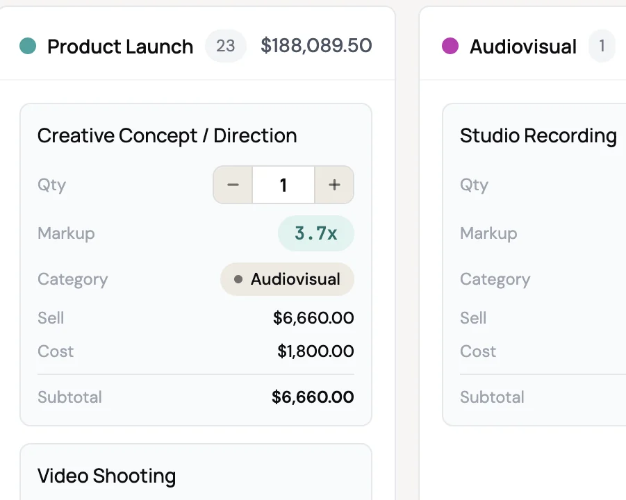Select the purple Audiovisual color dot

click(x=450, y=46)
